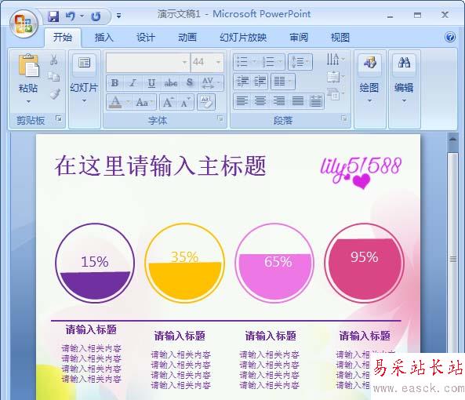The width and height of the screenshot is (465, 400).
Task: Open align text vertical options
Action: coord(335,77)
